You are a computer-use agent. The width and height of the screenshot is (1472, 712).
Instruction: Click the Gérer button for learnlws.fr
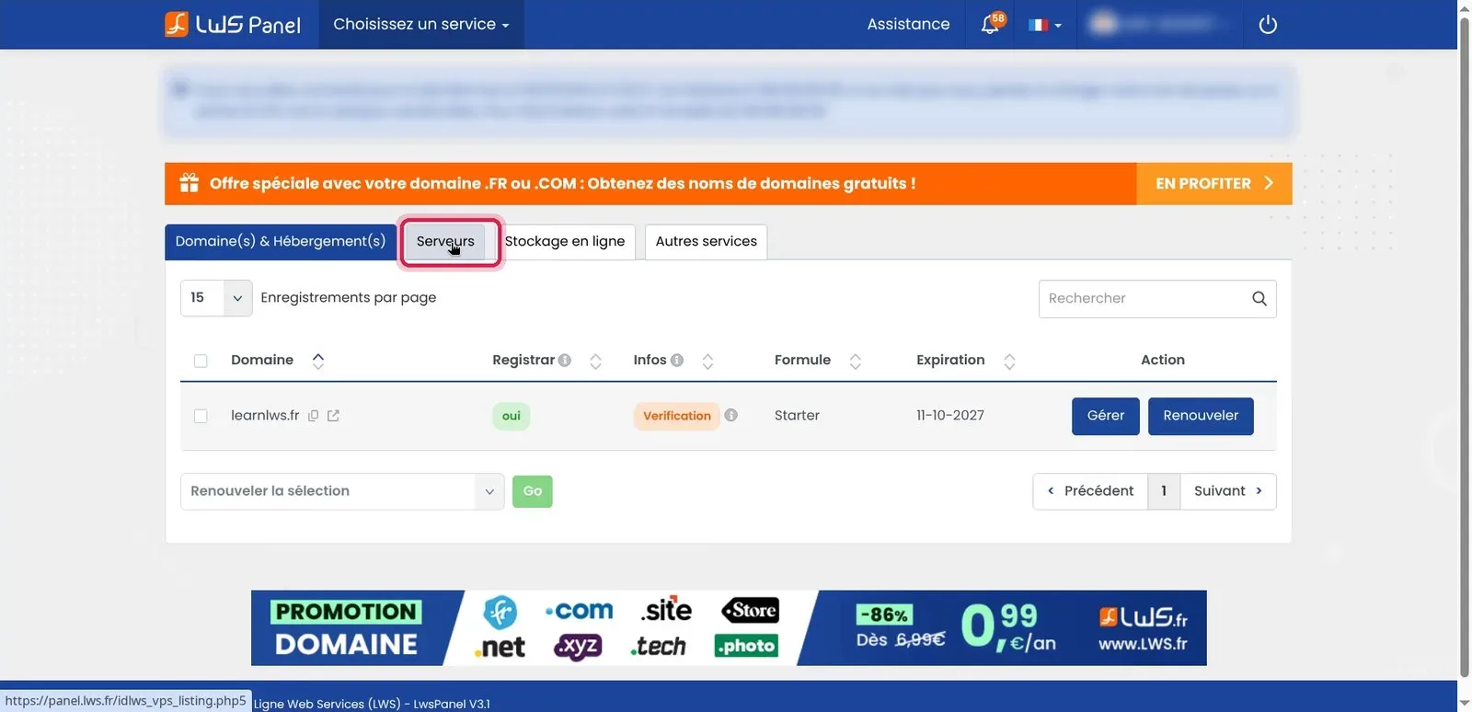point(1106,416)
